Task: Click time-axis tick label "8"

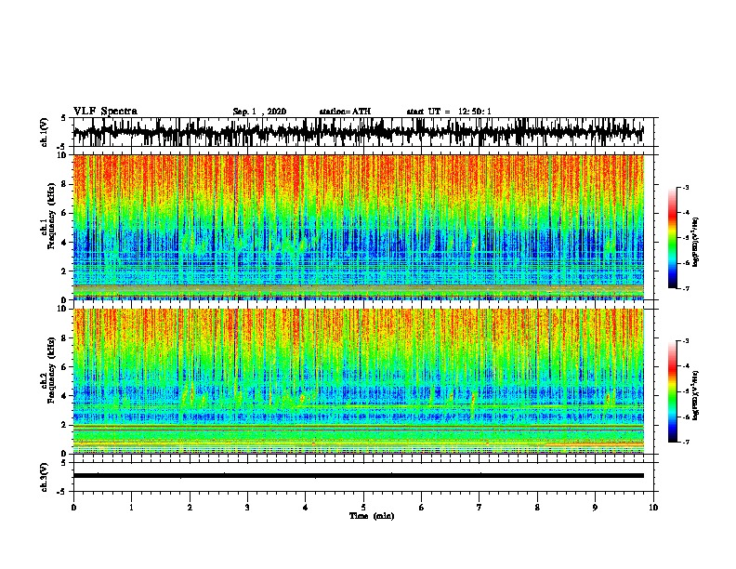Action: (537, 508)
